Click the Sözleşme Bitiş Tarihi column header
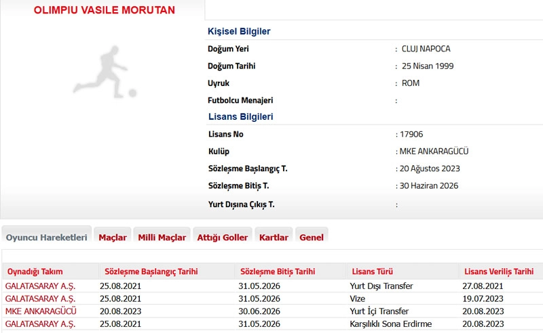 277,271
